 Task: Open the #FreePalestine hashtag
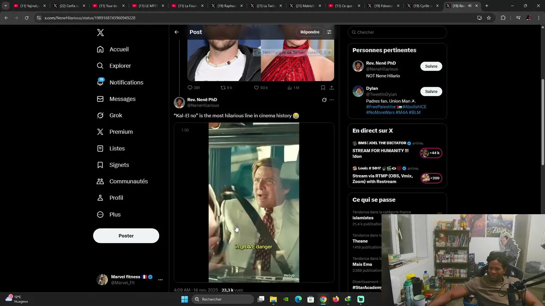coord(381,107)
